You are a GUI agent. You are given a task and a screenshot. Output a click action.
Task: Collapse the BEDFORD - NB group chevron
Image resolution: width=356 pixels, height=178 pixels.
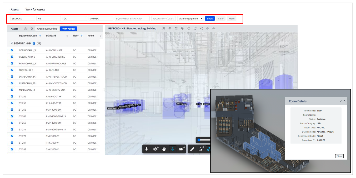pyautogui.click(x=12, y=44)
